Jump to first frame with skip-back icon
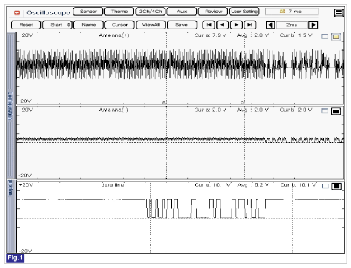The image size is (351, 268). click(209, 25)
